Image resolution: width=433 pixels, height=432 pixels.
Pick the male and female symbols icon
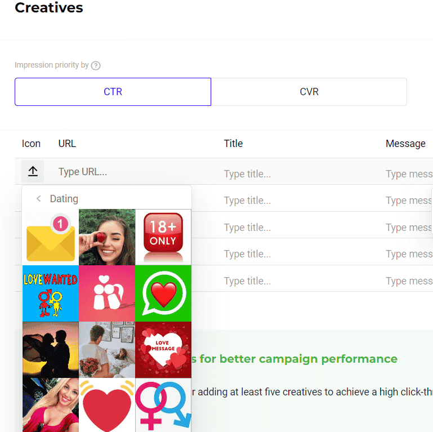[x=163, y=404]
